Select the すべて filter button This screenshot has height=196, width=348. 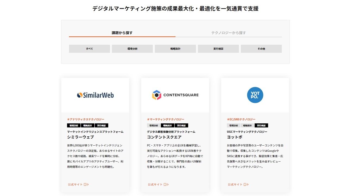89,49
